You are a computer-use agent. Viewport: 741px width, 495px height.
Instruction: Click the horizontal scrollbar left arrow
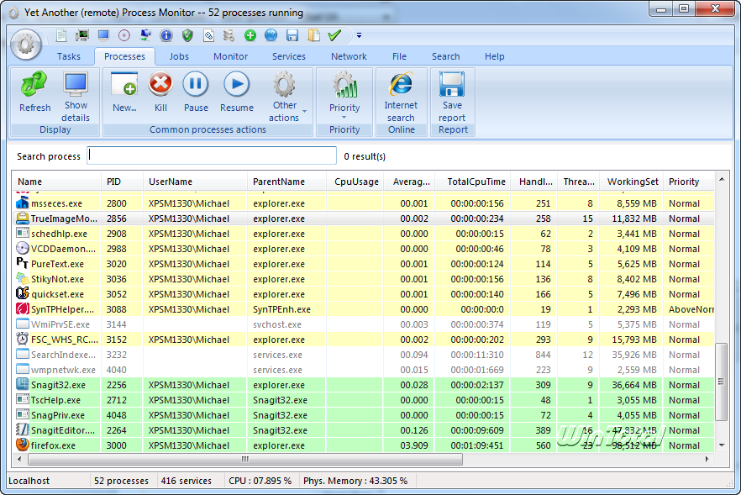coord(19,459)
